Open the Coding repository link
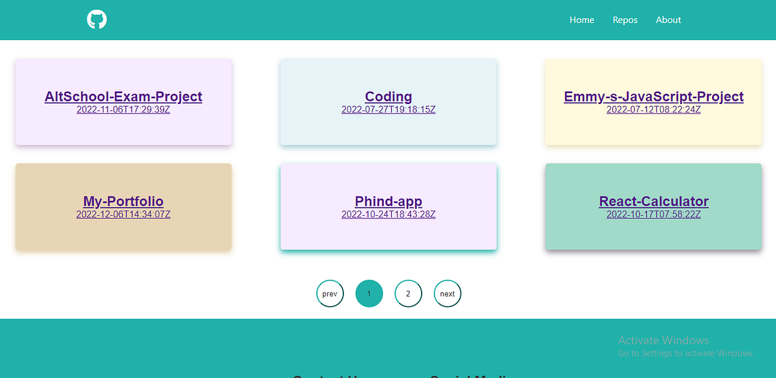 point(388,96)
